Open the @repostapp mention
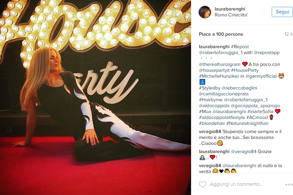 point(267,53)
